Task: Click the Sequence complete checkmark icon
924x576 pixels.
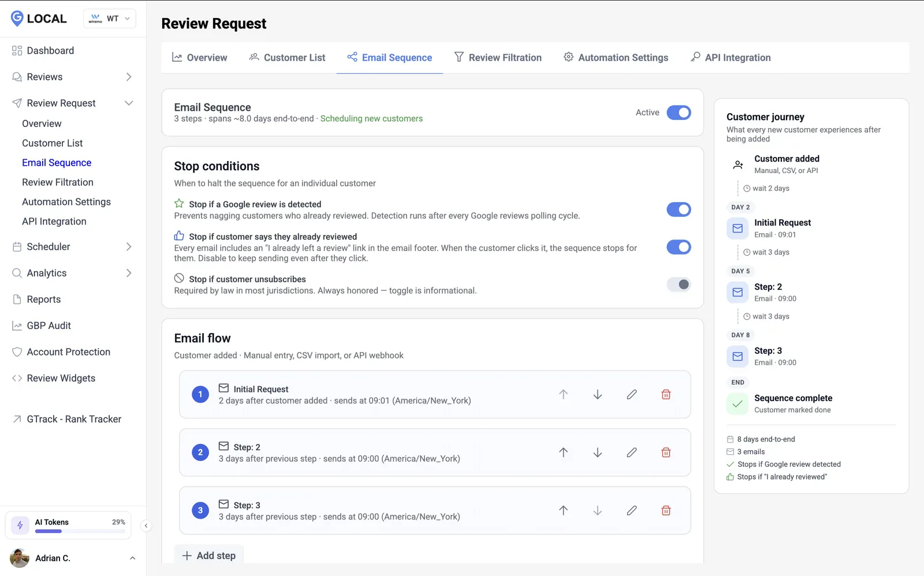Action: pos(737,404)
